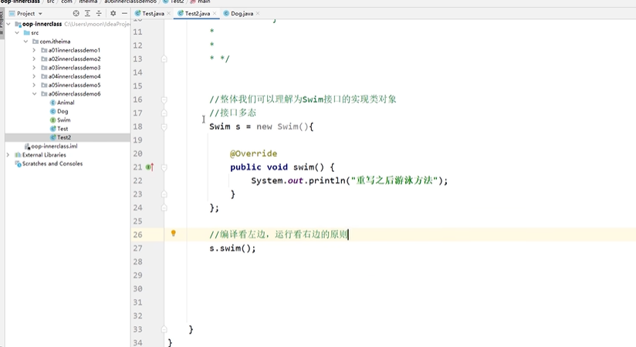Open the vertical Project tool window tab
This screenshot has width=636, height=347.
pyautogui.click(x=2, y=22)
